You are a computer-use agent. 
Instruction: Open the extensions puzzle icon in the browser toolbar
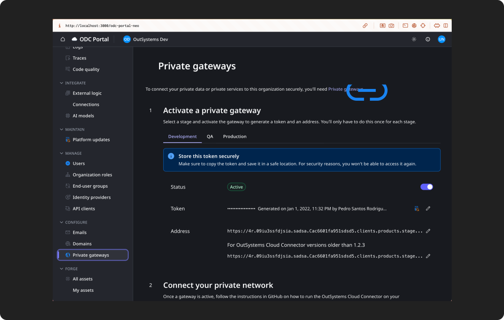(x=437, y=26)
